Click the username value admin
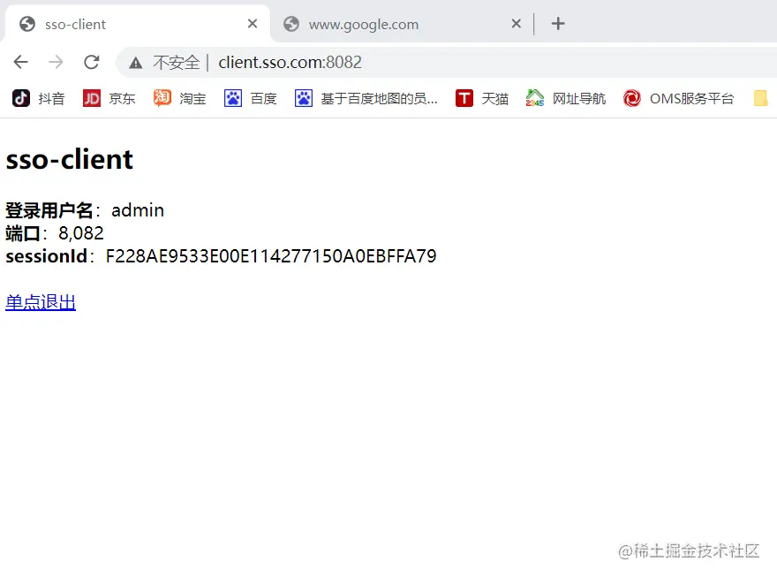Viewport: 777px width, 577px height. click(138, 210)
